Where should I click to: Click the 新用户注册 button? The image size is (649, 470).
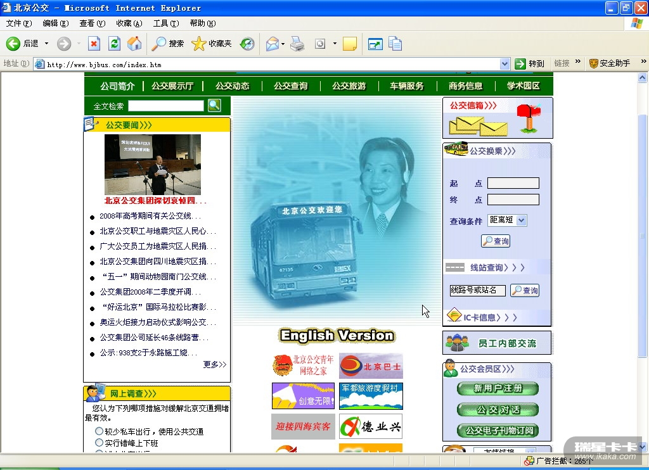(x=498, y=388)
